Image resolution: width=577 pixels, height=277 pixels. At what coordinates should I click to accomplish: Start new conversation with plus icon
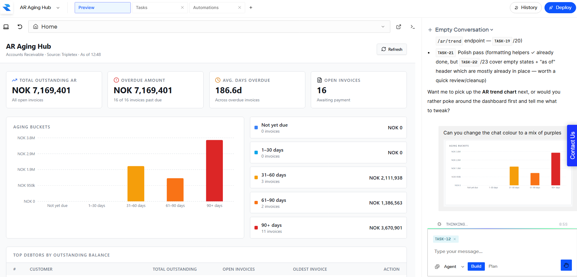[430, 30]
